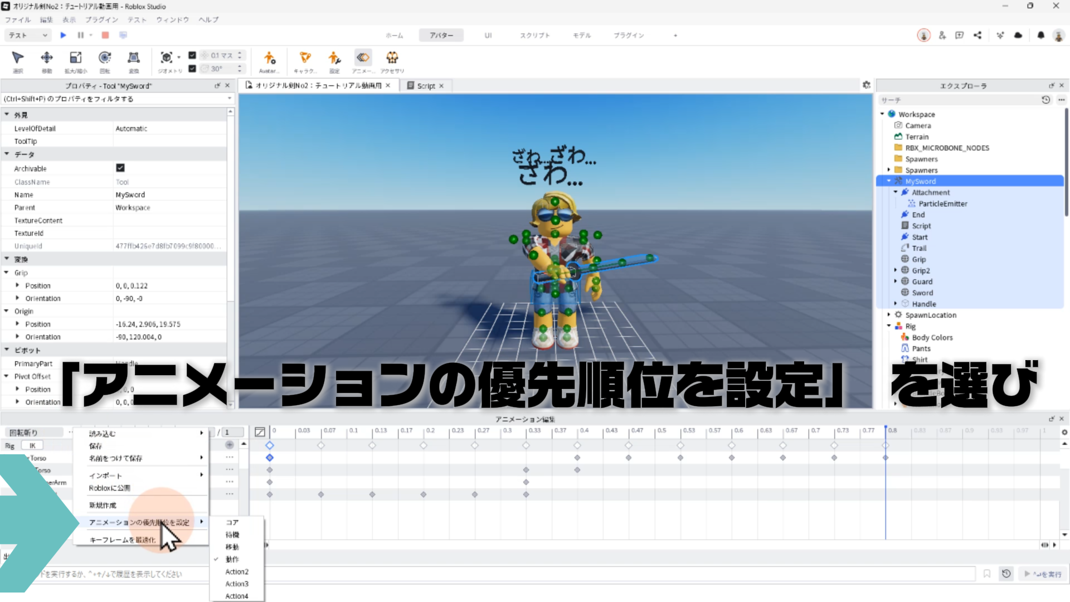1070x602 pixels.
Task: Click the viewport settings gear icon
Action: [866, 85]
